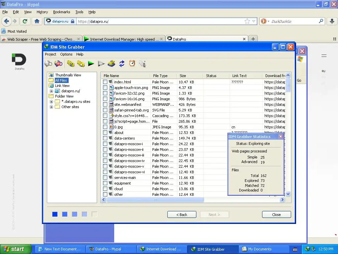Viewport: 338px width, 254px height.
Task: Click the horizontal scroll right arrow in file list
Action: 283,199
